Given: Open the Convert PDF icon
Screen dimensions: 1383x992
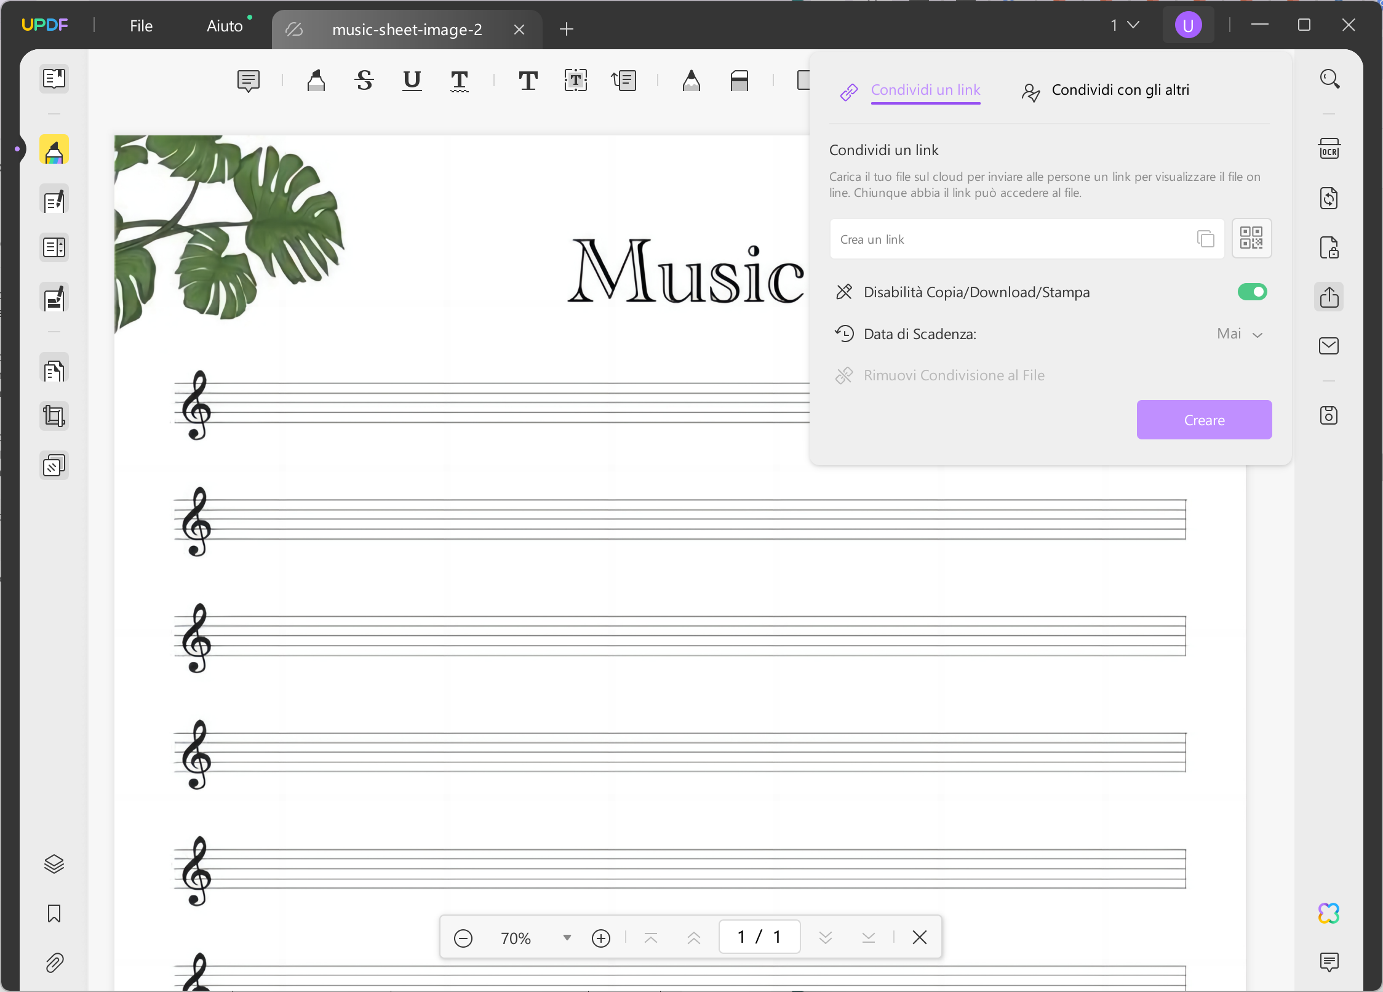Looking at the screenshot, I should point(1329,198).
